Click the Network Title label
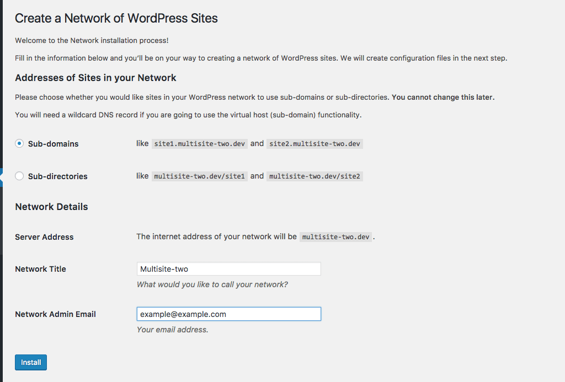Viewport: 565px width, 382px height. (40, 269)
